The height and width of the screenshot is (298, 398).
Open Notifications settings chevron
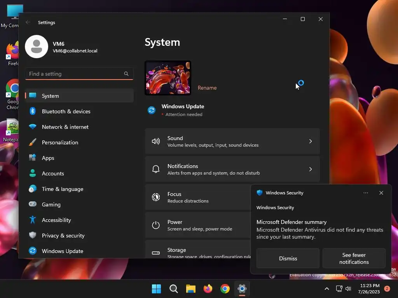click(x=311, y=169)
